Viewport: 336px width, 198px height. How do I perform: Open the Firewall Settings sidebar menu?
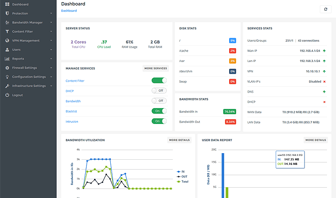pos(28,68)
